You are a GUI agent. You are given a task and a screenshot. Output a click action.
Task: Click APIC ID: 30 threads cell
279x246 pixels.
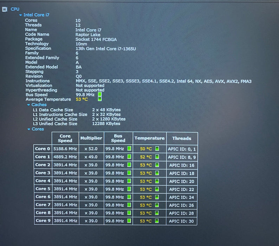tap(181, 221)
